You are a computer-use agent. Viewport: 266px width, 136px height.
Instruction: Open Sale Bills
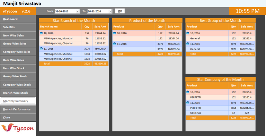tap(18, 27)
